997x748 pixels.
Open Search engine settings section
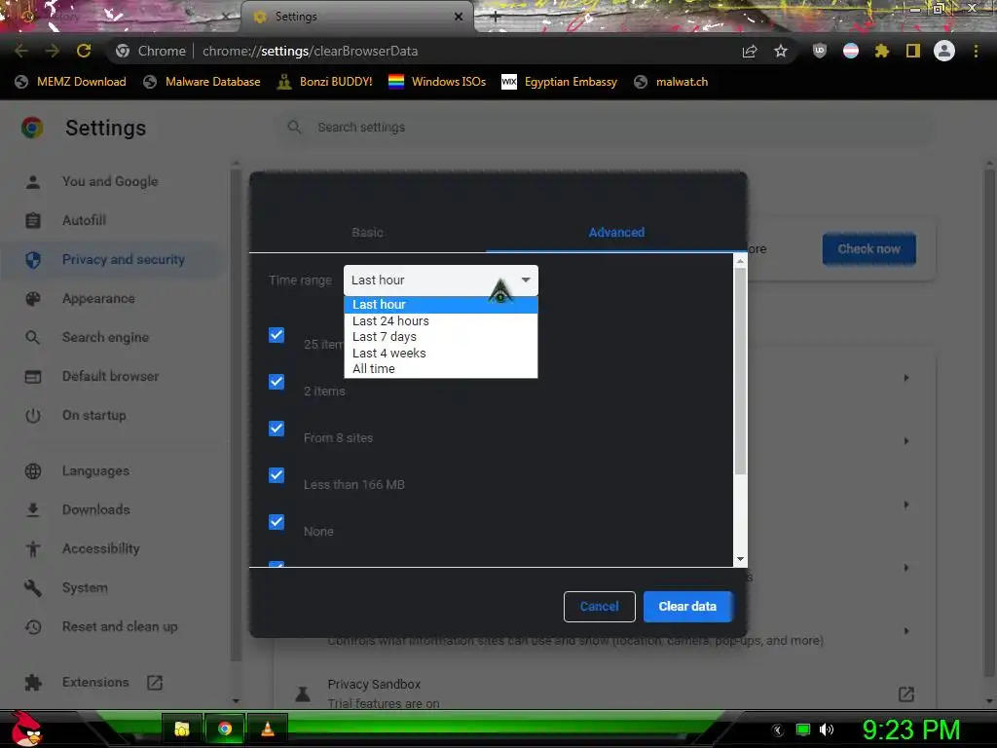tap(111, 337)
